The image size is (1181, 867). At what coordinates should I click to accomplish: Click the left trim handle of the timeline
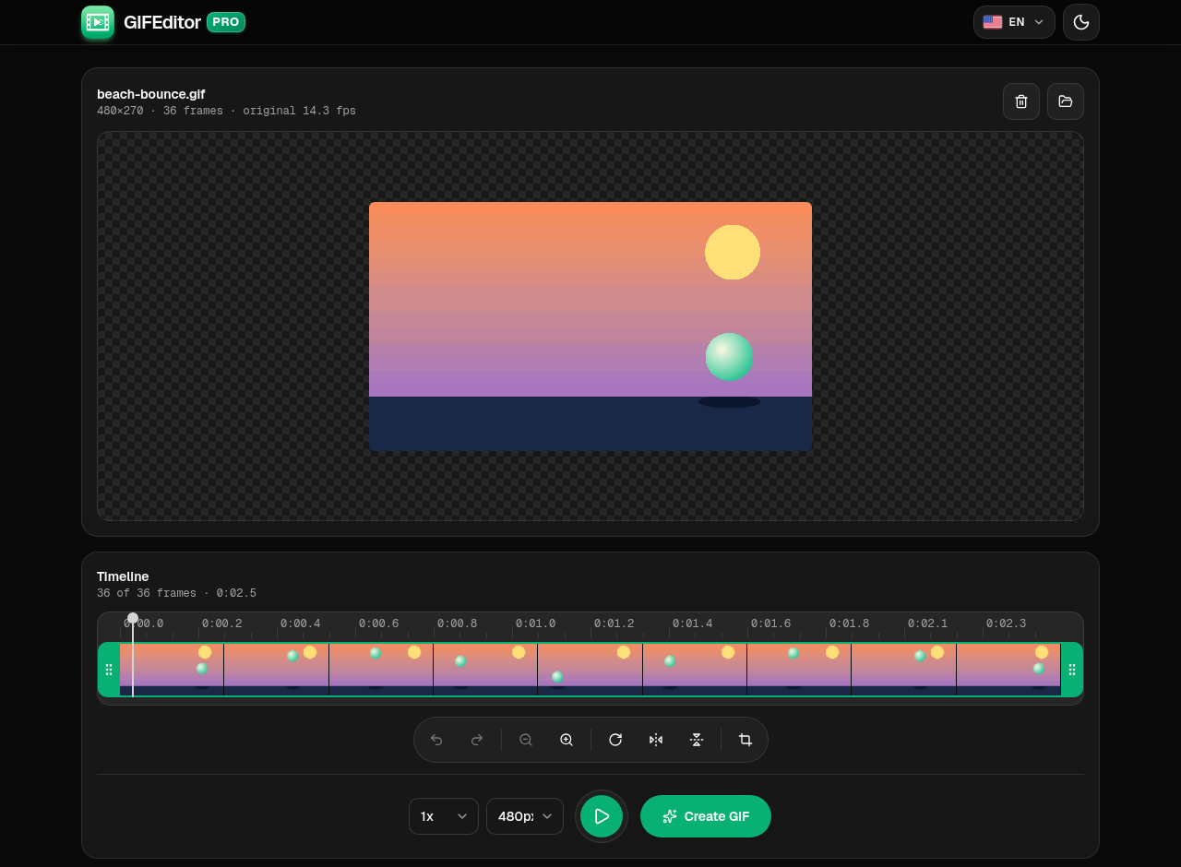click(109, 670)
